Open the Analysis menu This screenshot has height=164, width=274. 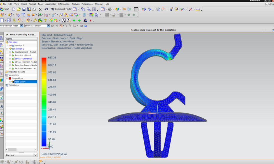[75, 4]
